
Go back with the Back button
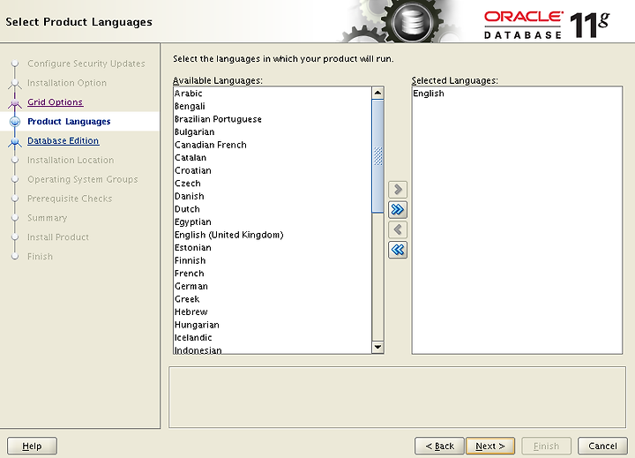tap(439, 446)
